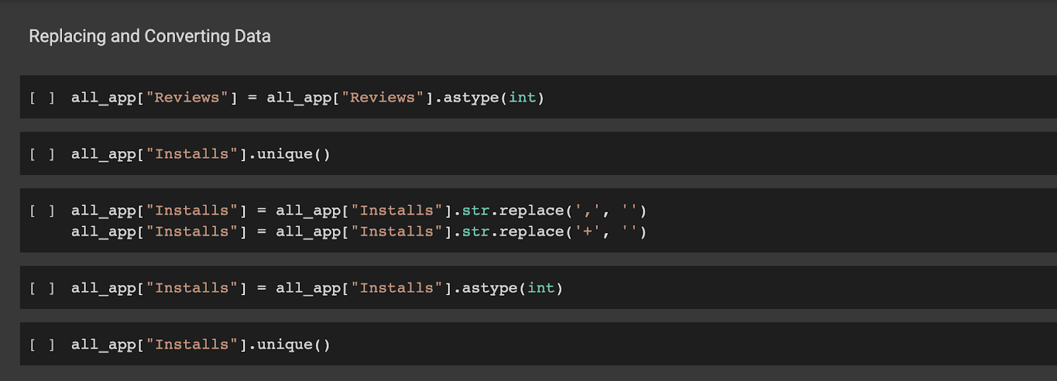Run the Reviews astype(int) cell
1057x381 pixels.
coord(42,98)
